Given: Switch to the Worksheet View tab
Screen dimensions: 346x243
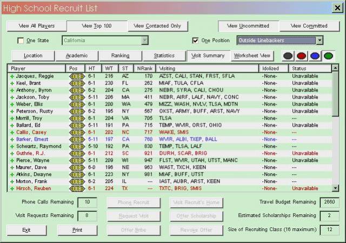Looking at the screenshot, I should coord(252,56).
